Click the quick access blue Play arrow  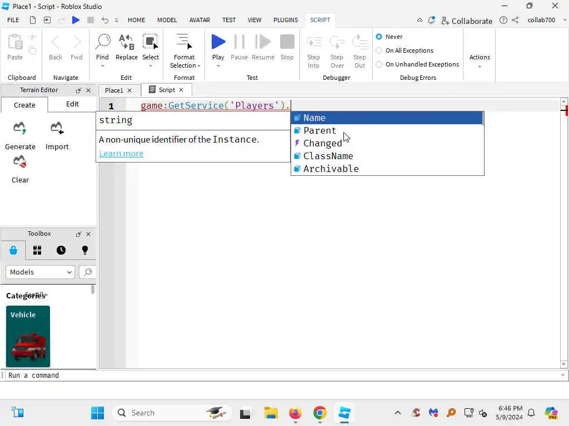[76, 20]
